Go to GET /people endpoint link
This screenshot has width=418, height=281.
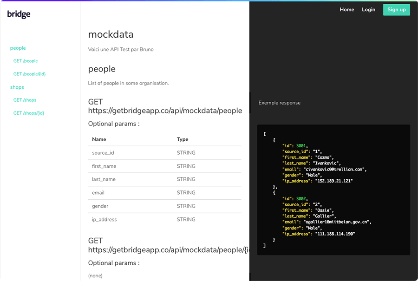pos(26,61)
